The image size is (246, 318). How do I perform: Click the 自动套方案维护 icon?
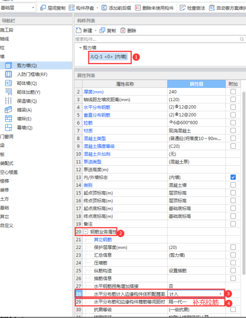click(x=212, y=8)
